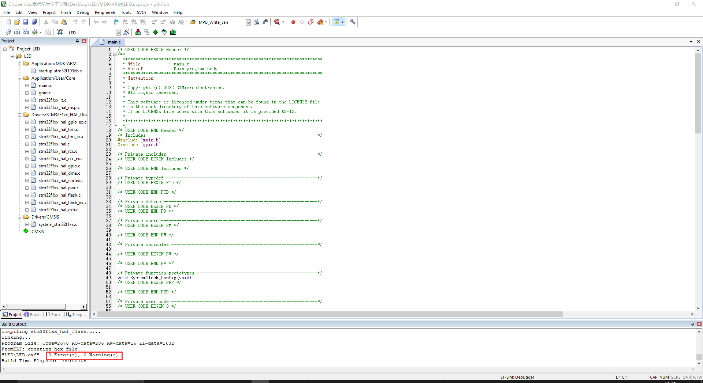Close the Project panel
This screenshot has width=703, height=383.
click(84, 41)
